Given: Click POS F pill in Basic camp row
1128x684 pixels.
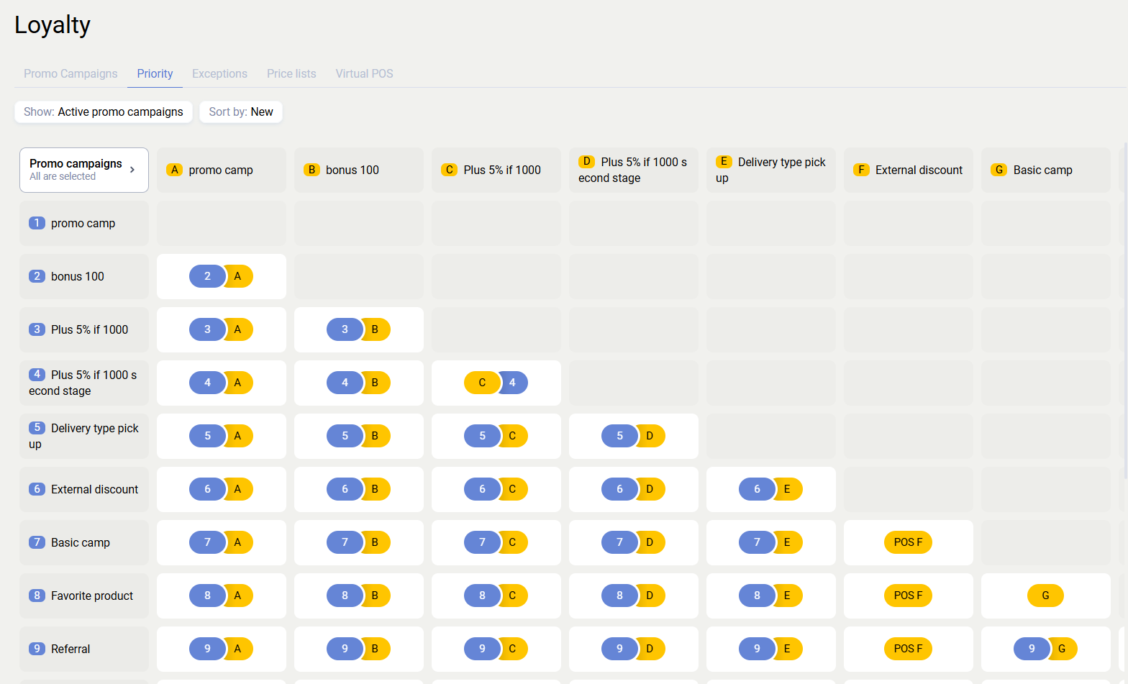Looking at the screenshot, I should (908, 542).
